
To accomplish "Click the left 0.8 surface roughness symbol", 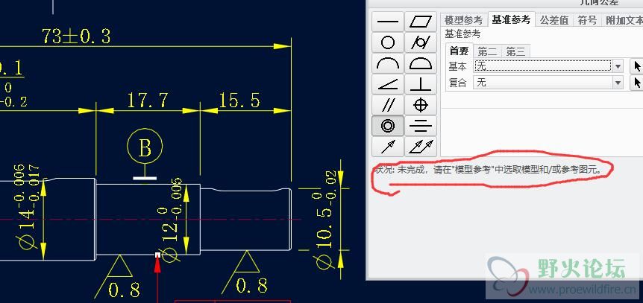I will pos(119,277).
